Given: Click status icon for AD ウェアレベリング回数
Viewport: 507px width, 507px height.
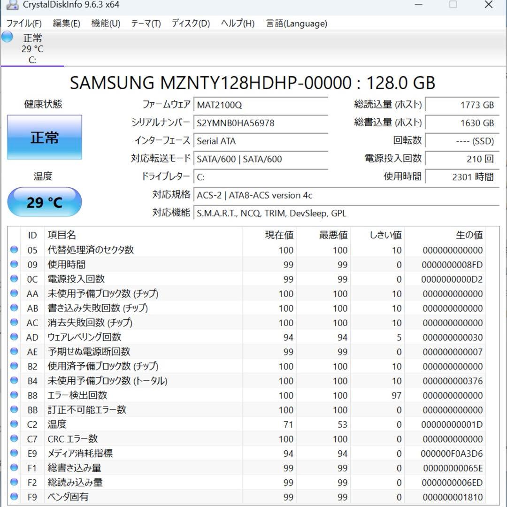Looking at the screenshot, I should 14,337.
